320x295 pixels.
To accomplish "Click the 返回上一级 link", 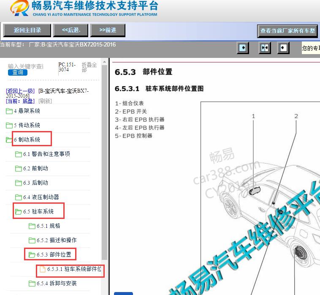I will pyautogui.click(x=20, y=91).
